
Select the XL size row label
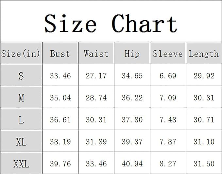tap(21, 141)
